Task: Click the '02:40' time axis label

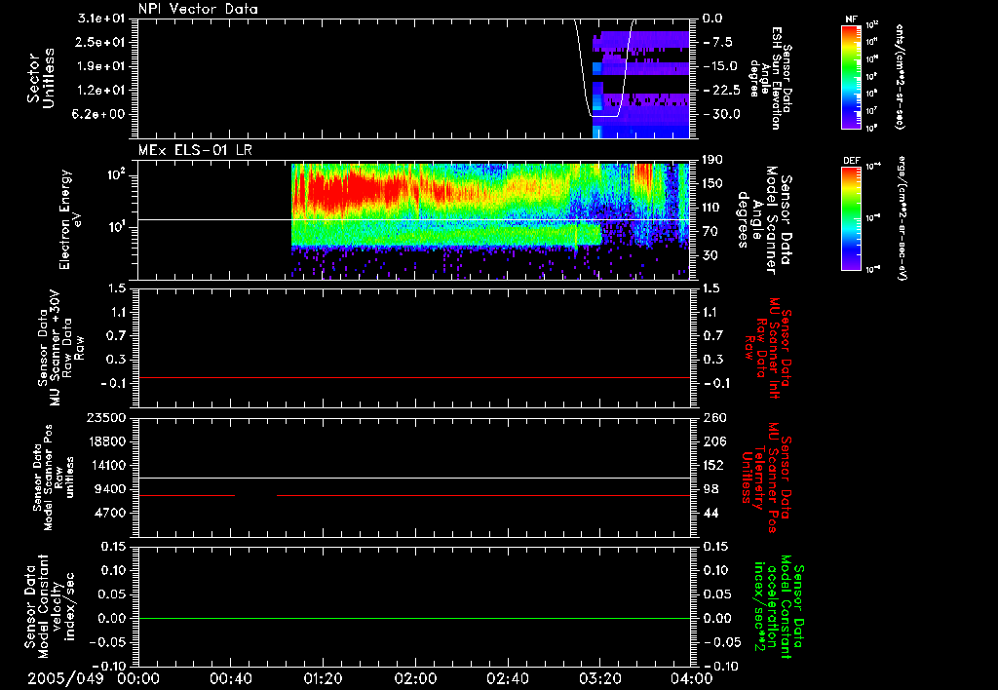Action: point(507,678)
